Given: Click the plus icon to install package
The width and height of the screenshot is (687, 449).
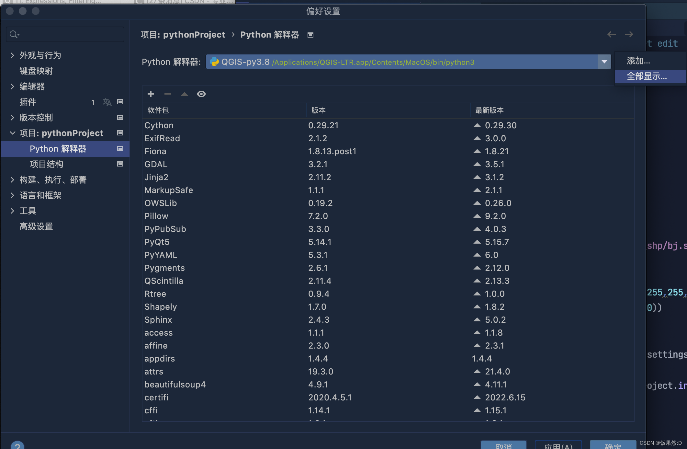Looking at the screenshot, I should pos(151,94).
